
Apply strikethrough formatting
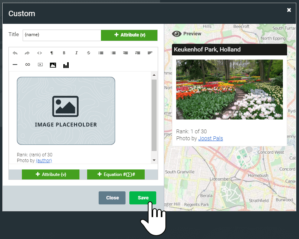[89, 53]
